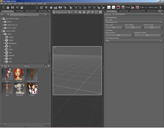164x128 pixels.
Task: Click the red figure script icon
Action: tap(137, 7)
